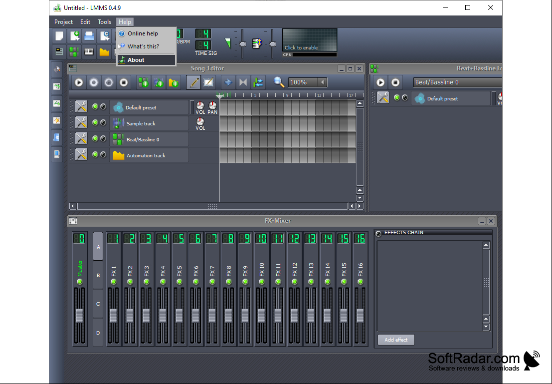Image resolution: width=552 pixels, height=384 pixels.
Task: Solo the Default preset track in Song-Editor
Action: point(103,106)
